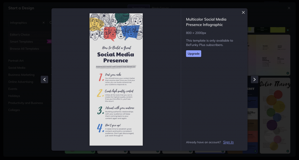Expand the Online Advertising category
The height and width of the screenshot is (160, 299).
(21, 82)
